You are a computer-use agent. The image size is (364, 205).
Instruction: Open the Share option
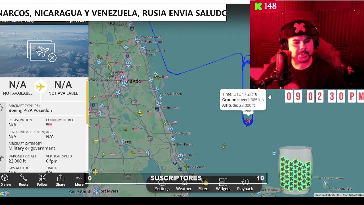point(61,181)
